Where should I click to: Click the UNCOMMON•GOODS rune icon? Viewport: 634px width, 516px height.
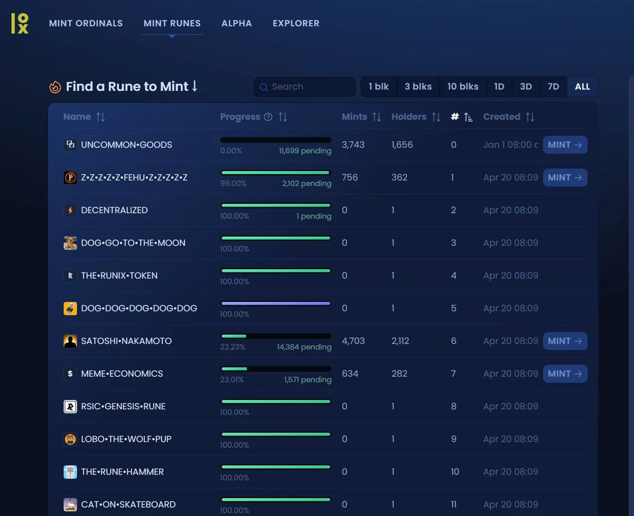(x=70, y=145)
